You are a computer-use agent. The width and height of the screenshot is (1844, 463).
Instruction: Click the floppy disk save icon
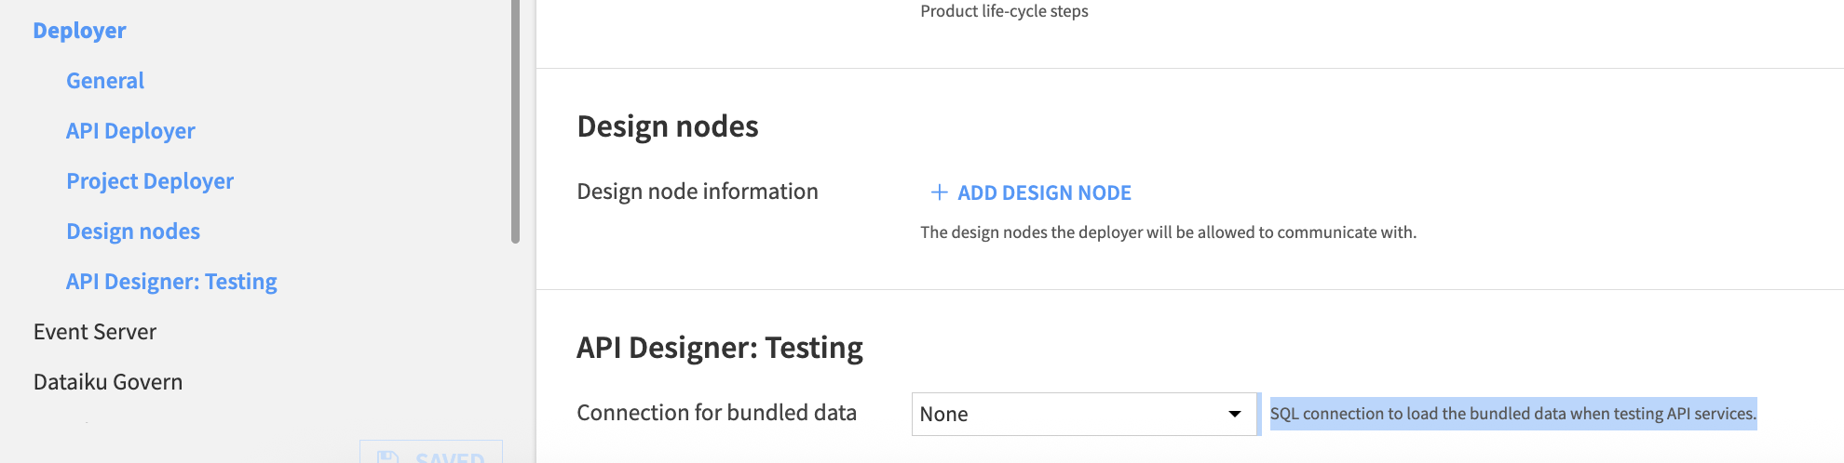pos(388,457)
